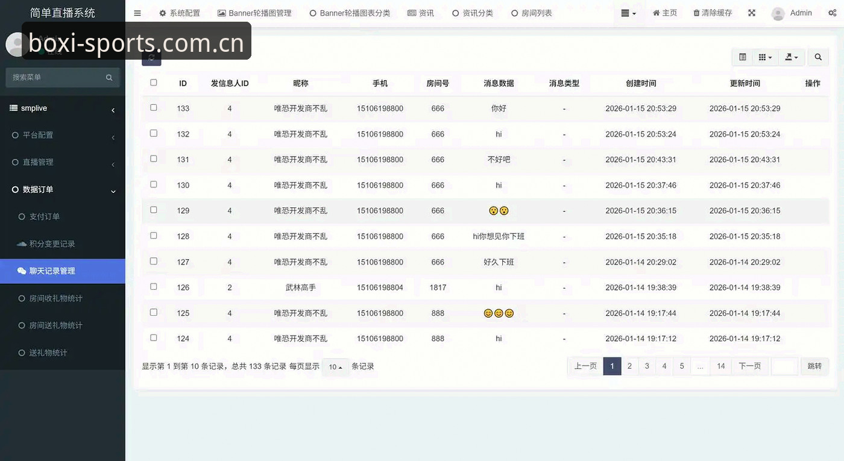Switch to 资讯 tab
844x461 pixels.
pos(421,13)
